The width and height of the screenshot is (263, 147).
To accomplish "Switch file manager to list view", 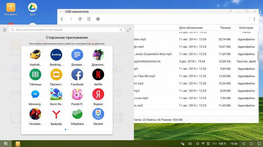I will (89, 19).
